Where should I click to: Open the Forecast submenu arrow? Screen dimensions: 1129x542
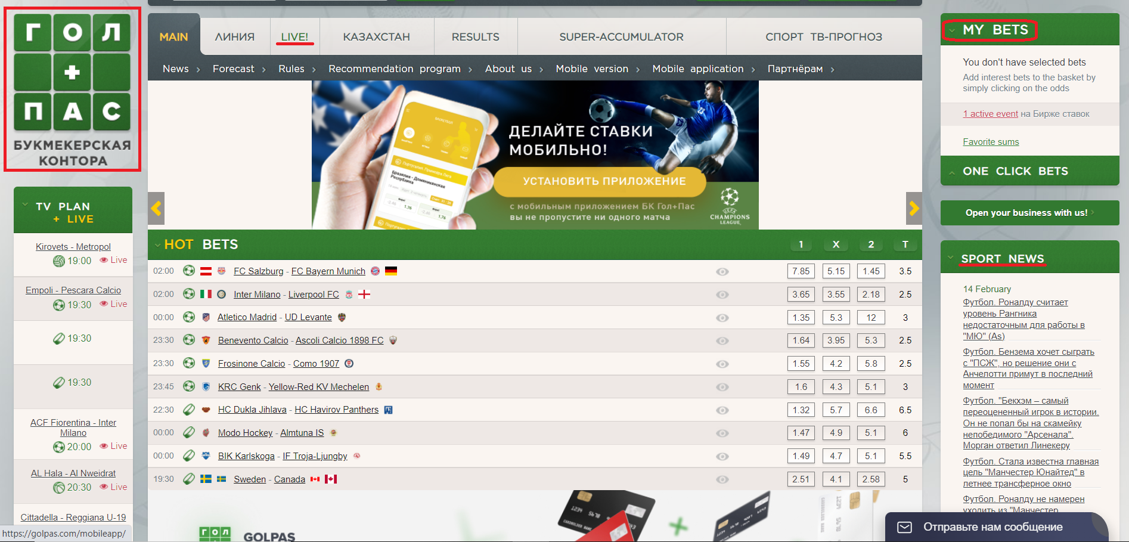(263, 70)
